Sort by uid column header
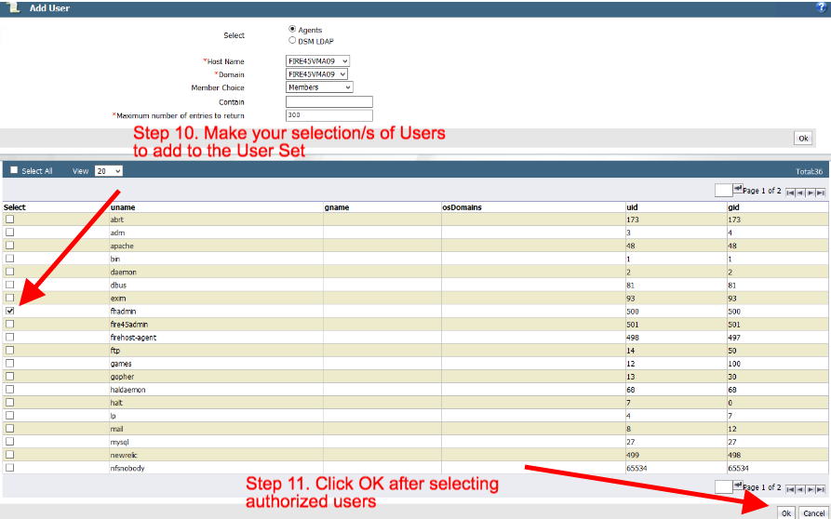The image size is (831, 519). tap(633, 207)
